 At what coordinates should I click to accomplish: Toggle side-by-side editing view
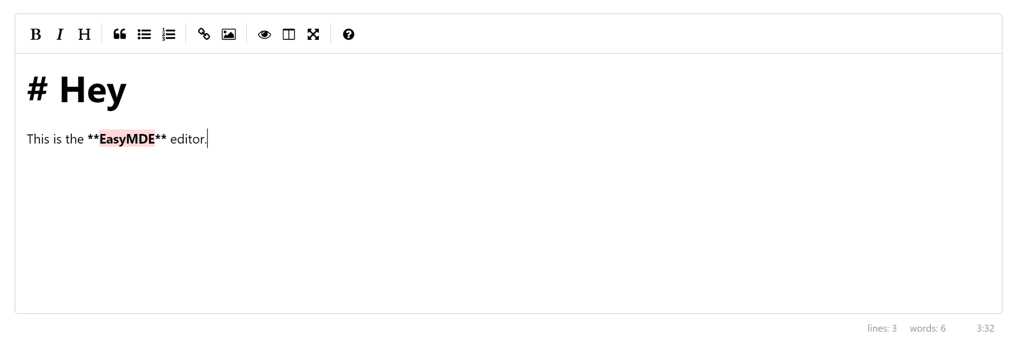[289, 35]
